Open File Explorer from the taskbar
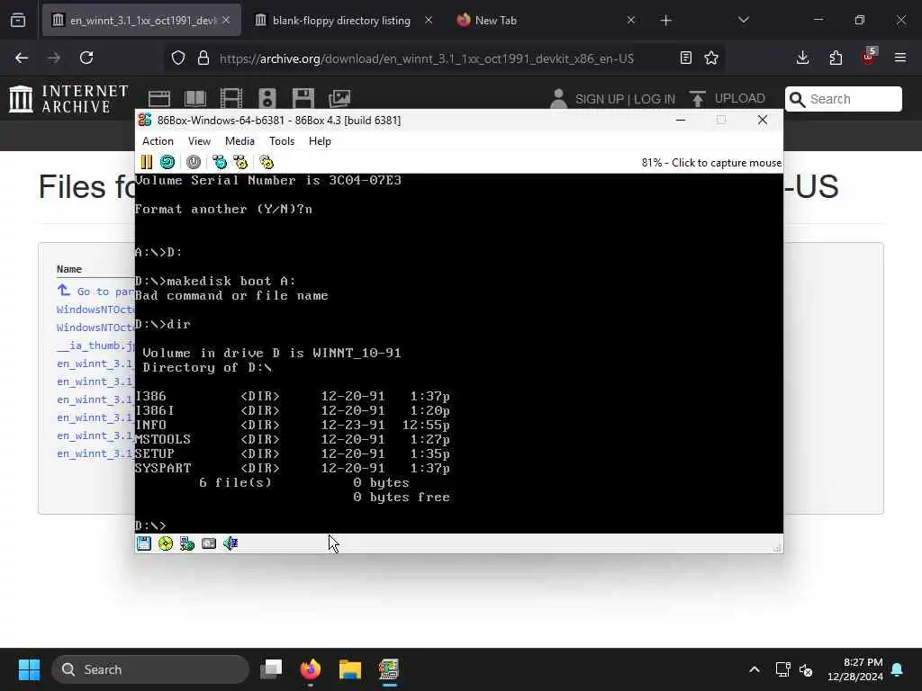922x691 pixels. 350,669
